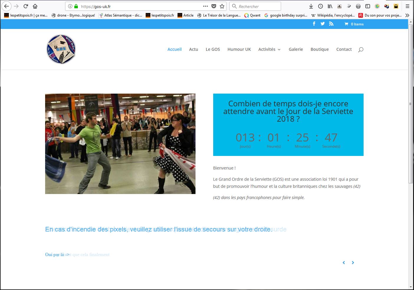This screenshot has height=290, width=414.
Task: Open the shopping cart with 0 Items
Action: coord(354,24)
